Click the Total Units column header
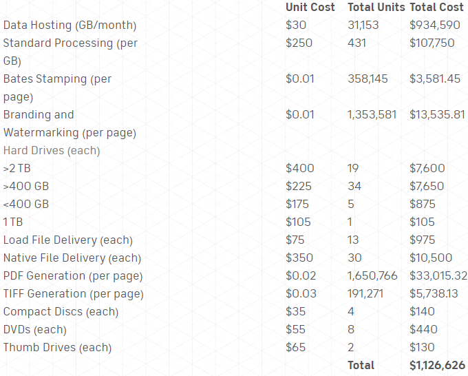 [x=376, y=8]
